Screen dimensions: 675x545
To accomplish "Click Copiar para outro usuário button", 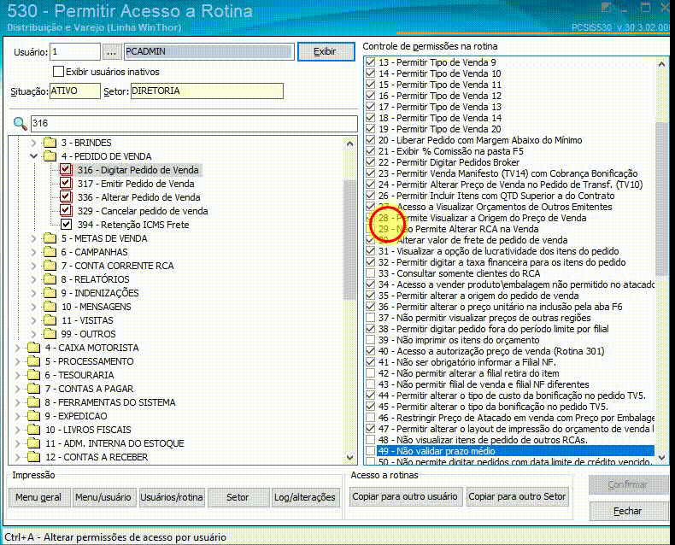I will point(405,496).
